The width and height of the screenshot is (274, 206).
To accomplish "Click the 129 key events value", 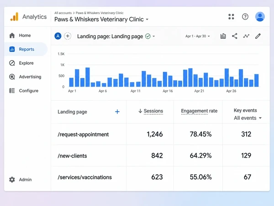I will click(x=246, y=155).
